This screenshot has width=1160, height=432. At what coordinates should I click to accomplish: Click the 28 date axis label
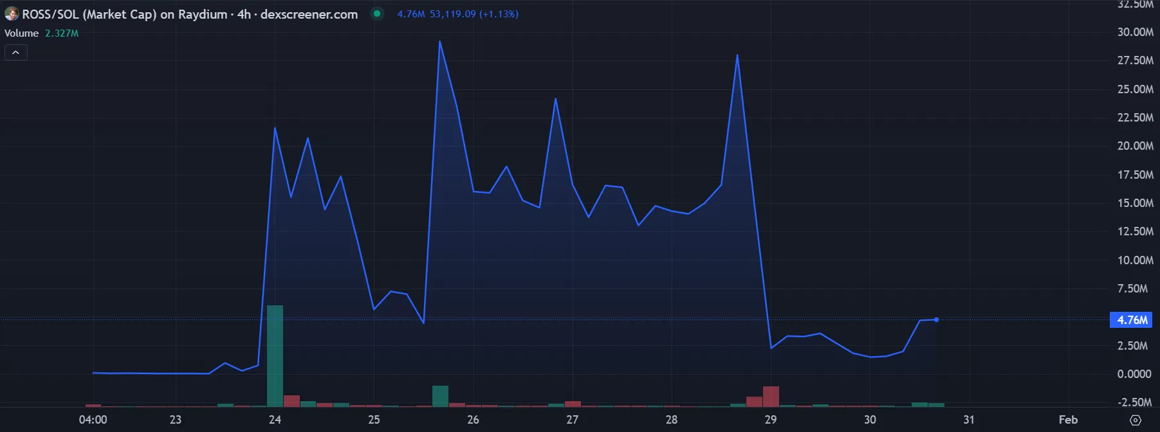pyautogui.click(x=671, y=420)
